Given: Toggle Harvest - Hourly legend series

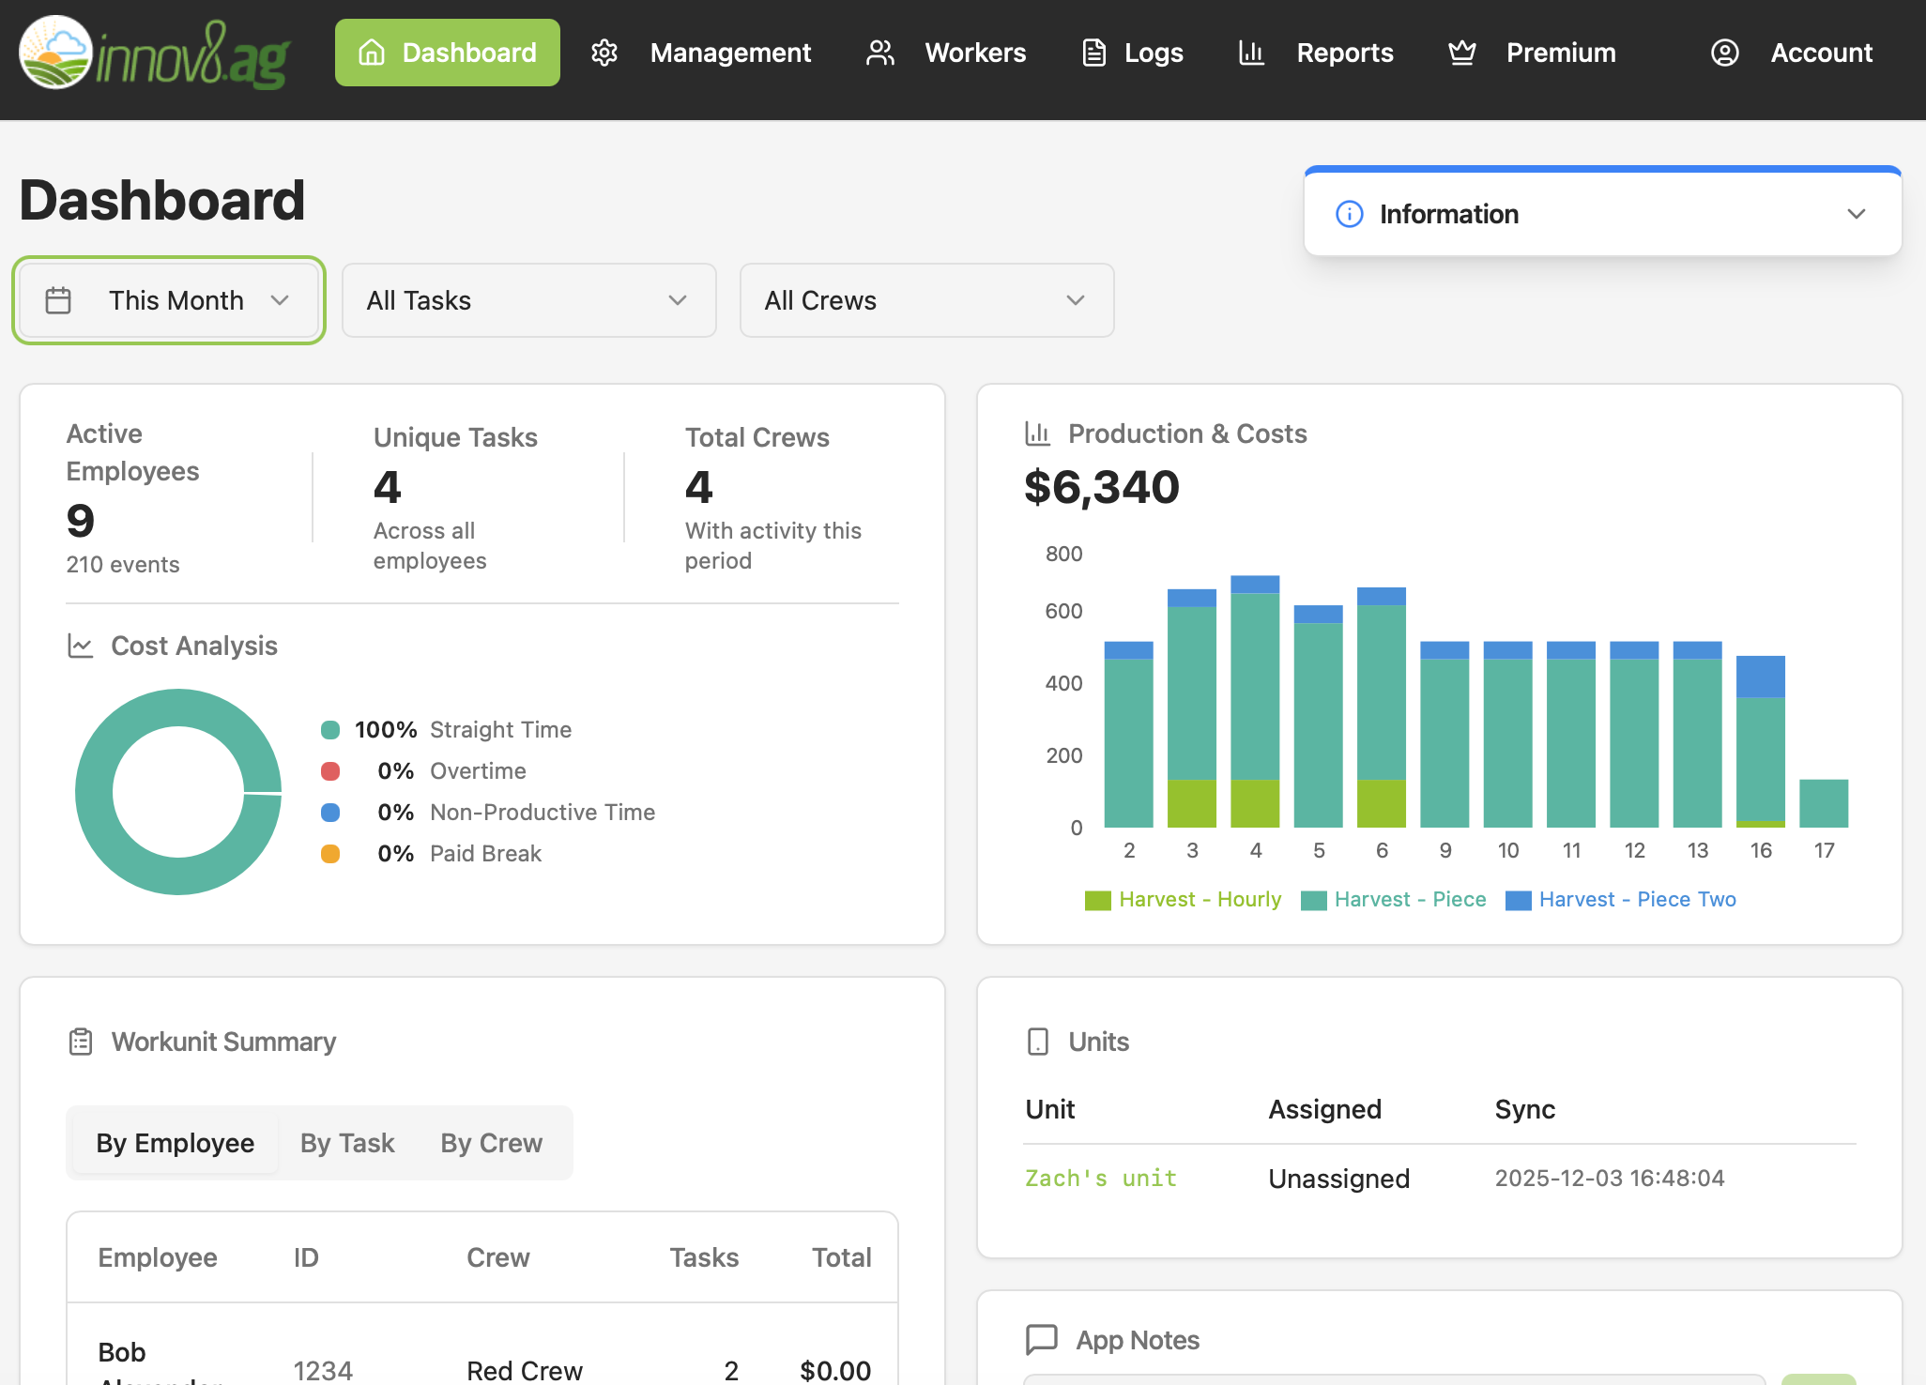Looking at the screenshot, I should pyautogui.click(x=1184, y=900).
